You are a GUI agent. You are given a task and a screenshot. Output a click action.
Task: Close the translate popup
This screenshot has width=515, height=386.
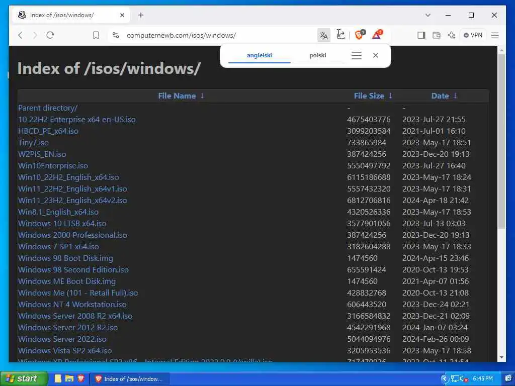pyautogui.click(x=375, y=55)
